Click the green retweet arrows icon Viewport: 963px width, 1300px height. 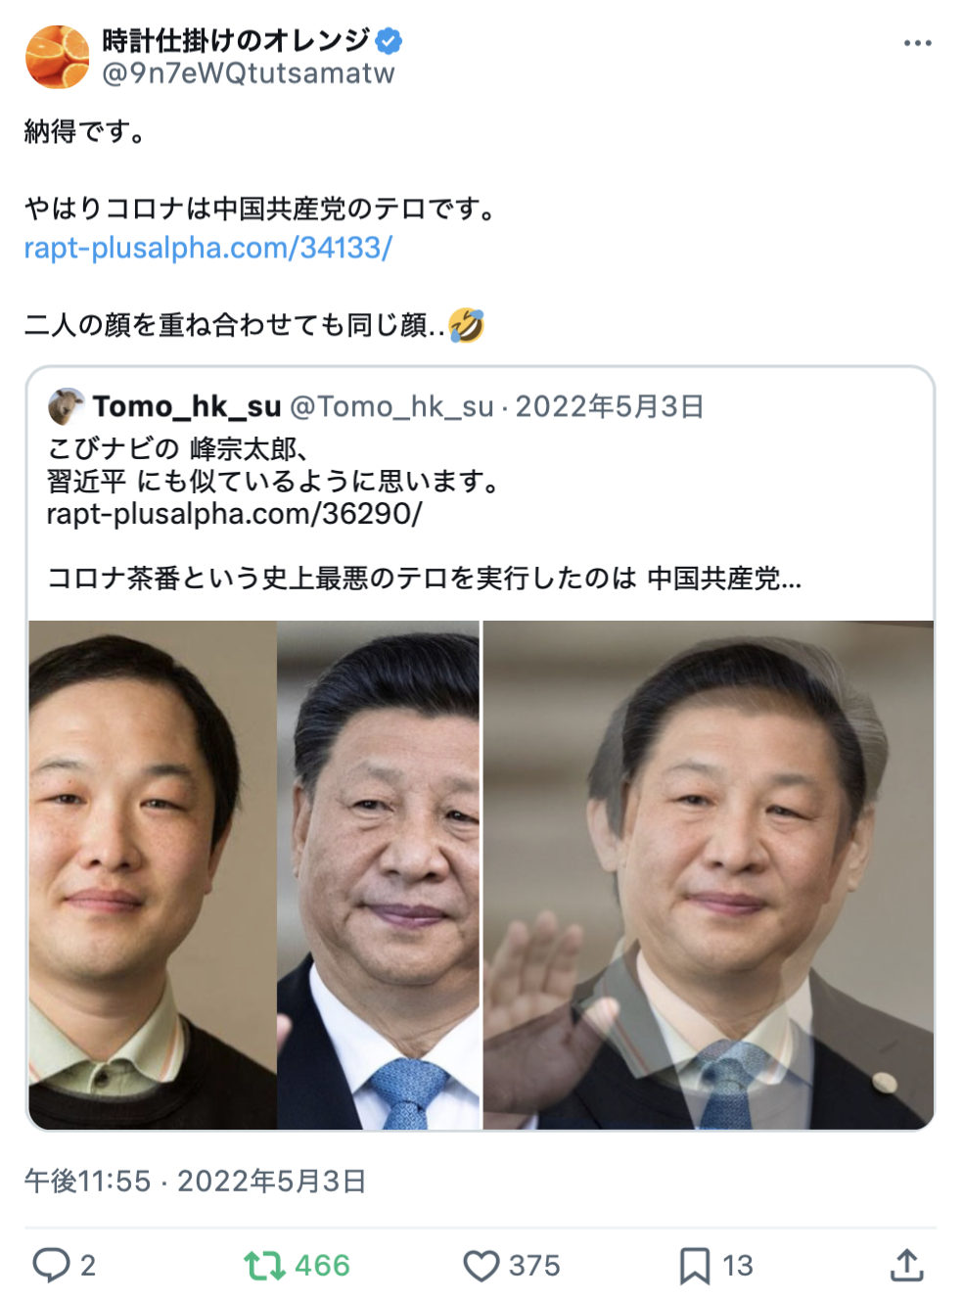(264, 1265)
